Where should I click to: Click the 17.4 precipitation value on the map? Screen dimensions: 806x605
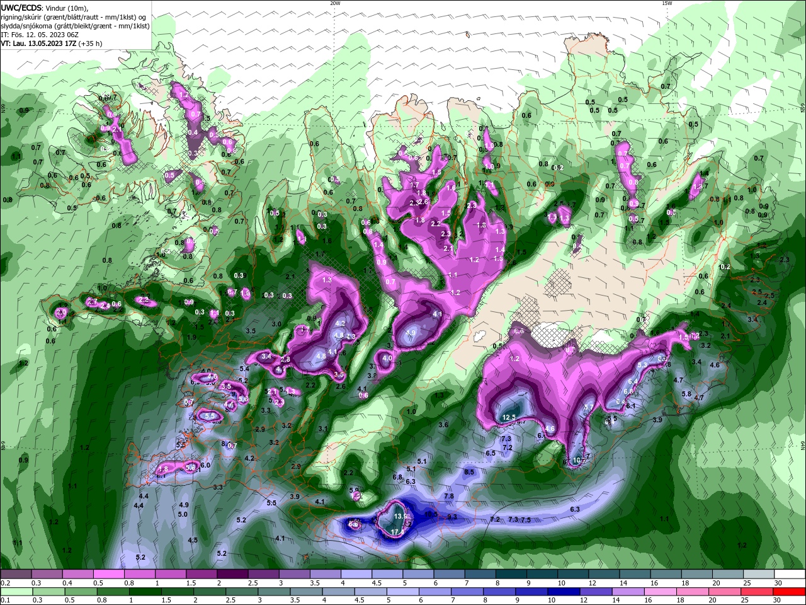tap(397, 533)
